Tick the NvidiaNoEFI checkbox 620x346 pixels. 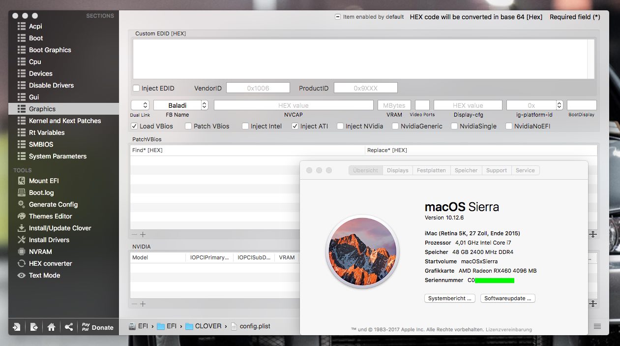pos(509,126)
